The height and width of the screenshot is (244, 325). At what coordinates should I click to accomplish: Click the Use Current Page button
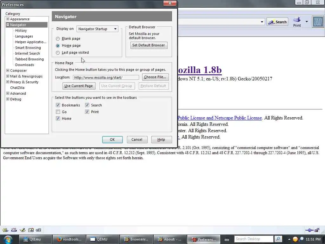click(x=79, y=86)
